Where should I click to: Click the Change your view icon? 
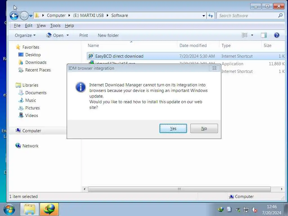pyautogui.click(x=244, y=35)
